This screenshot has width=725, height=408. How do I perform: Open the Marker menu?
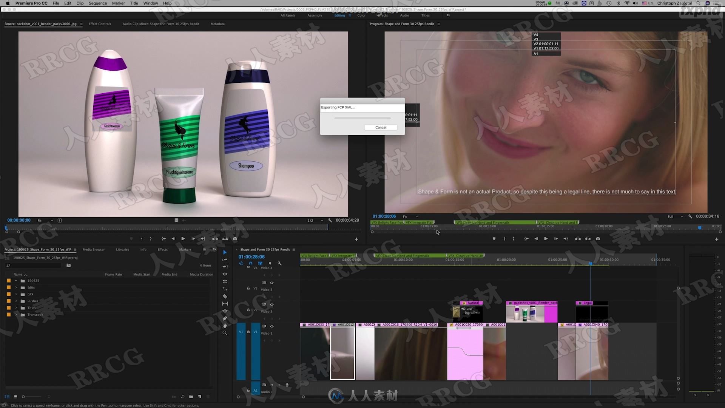click(118, 3)
